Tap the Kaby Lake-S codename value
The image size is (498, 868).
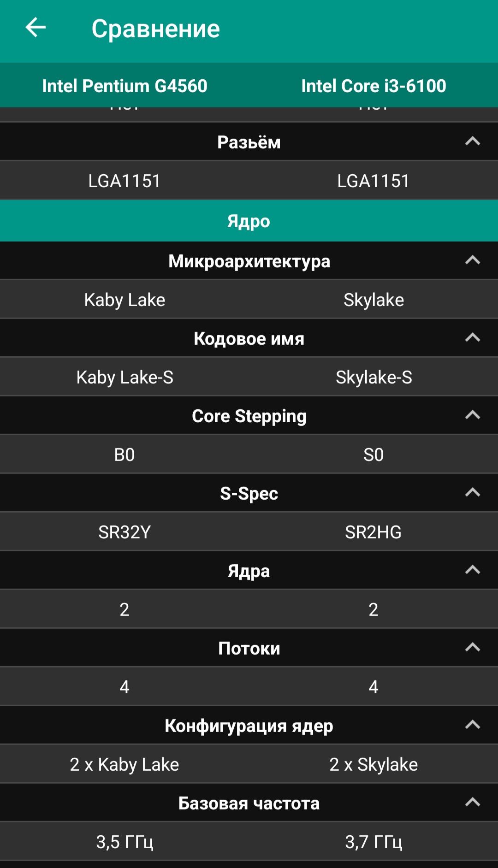tap(125, 377)
